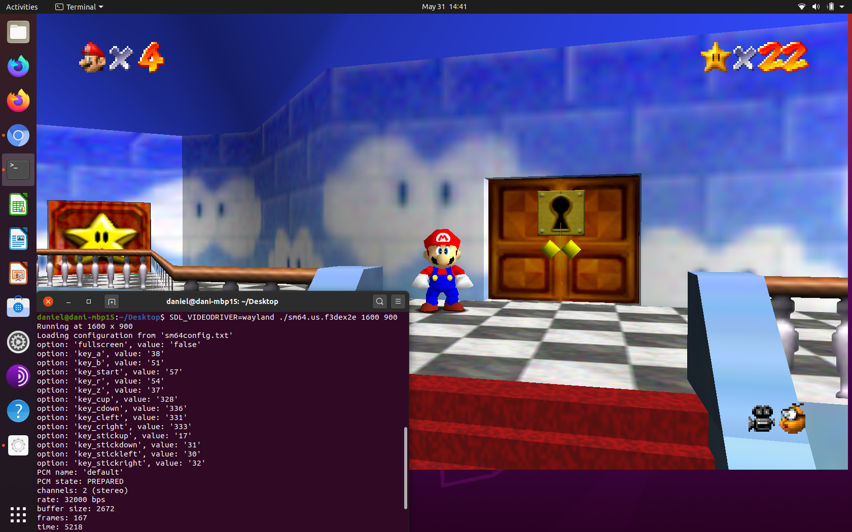Open Ubuntu Software from the dock
852x532 pixels.
[x=18, y=308]
